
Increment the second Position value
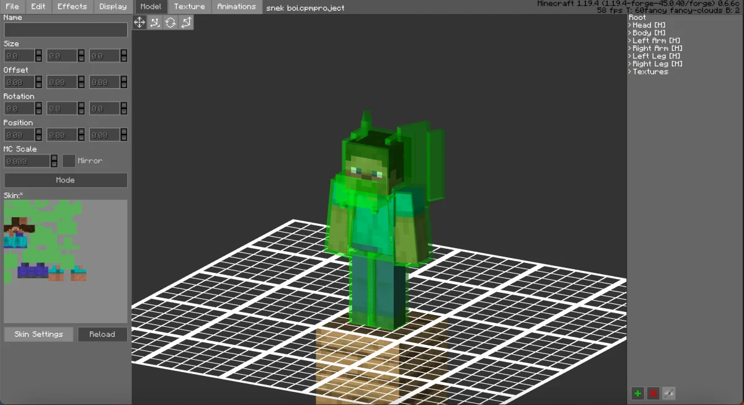[81, 131]
